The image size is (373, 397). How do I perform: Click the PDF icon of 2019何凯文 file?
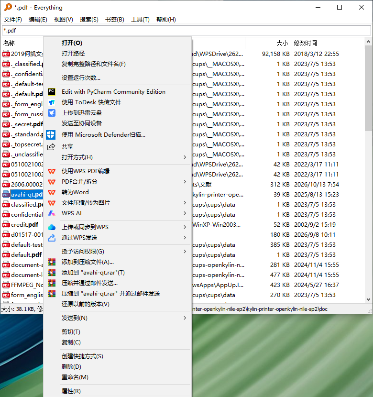6,54
